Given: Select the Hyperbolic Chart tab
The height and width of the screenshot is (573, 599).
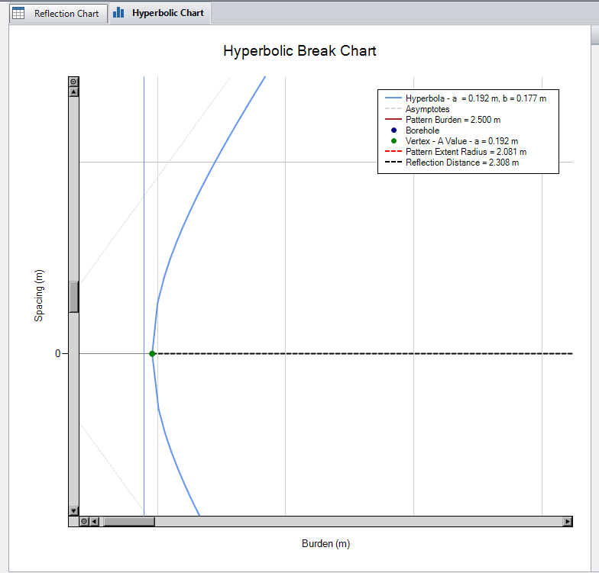Looking at the screenshot, I should tap(160, 14).
